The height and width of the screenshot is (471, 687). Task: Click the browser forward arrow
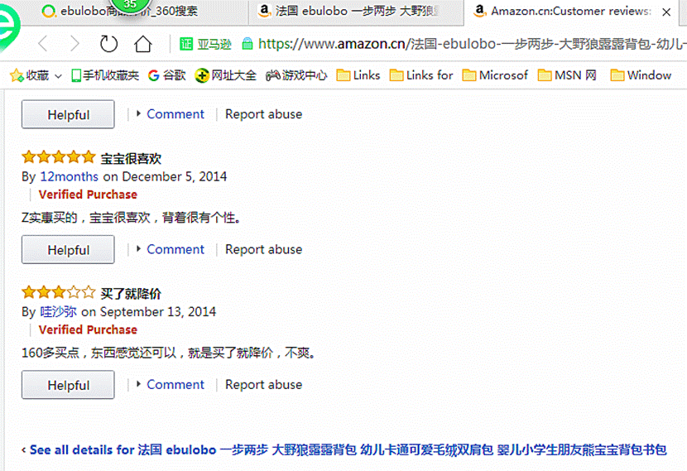click(74, 44)
